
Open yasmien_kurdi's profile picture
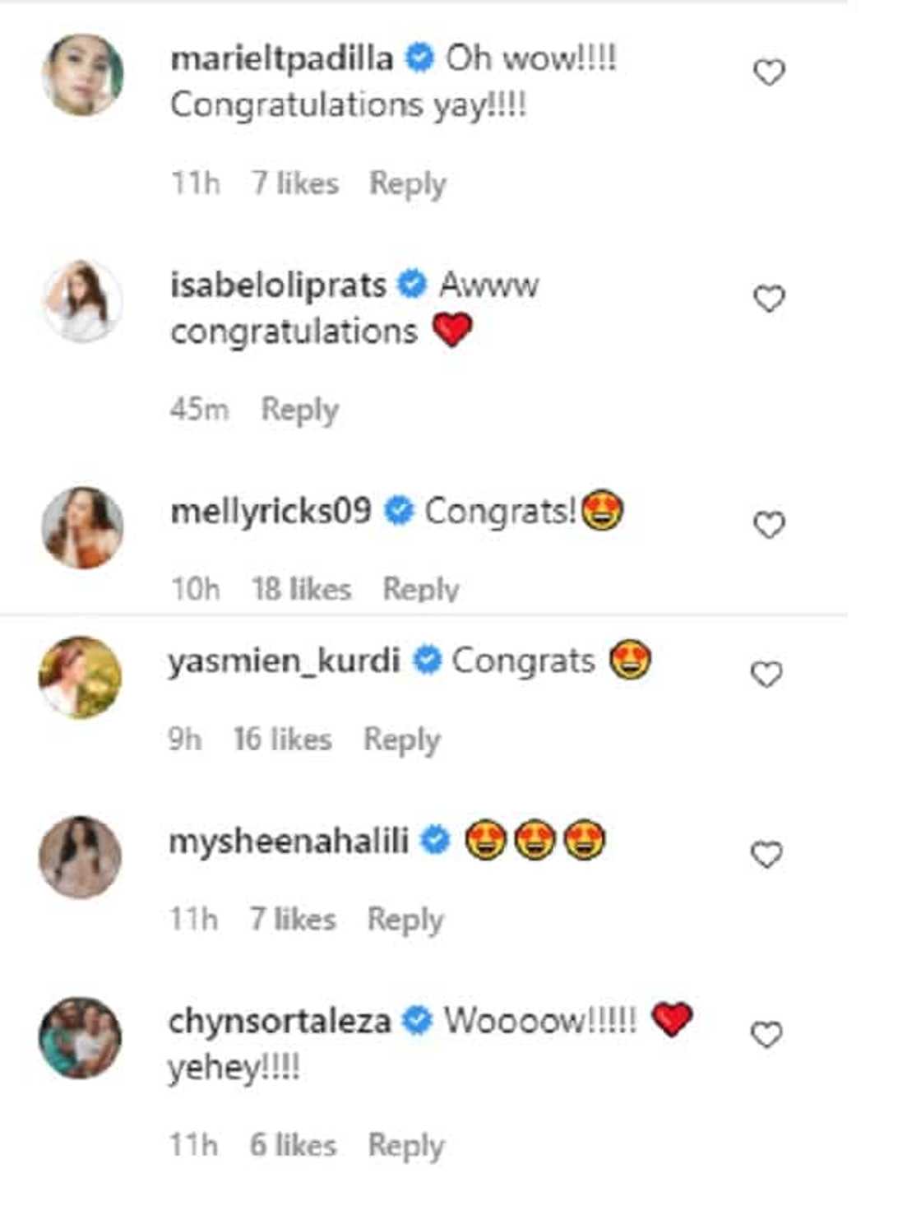point(80,677)
